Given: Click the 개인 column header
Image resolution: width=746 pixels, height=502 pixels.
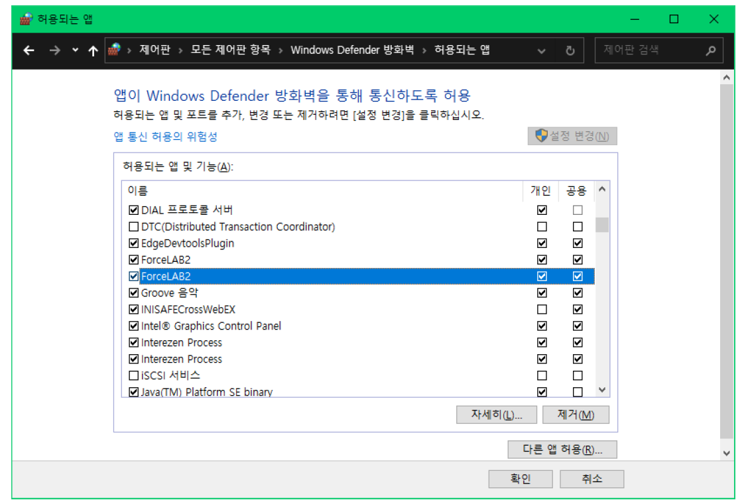Looking at the screenshot, I should pyautogui.click(x=541, y=191).
